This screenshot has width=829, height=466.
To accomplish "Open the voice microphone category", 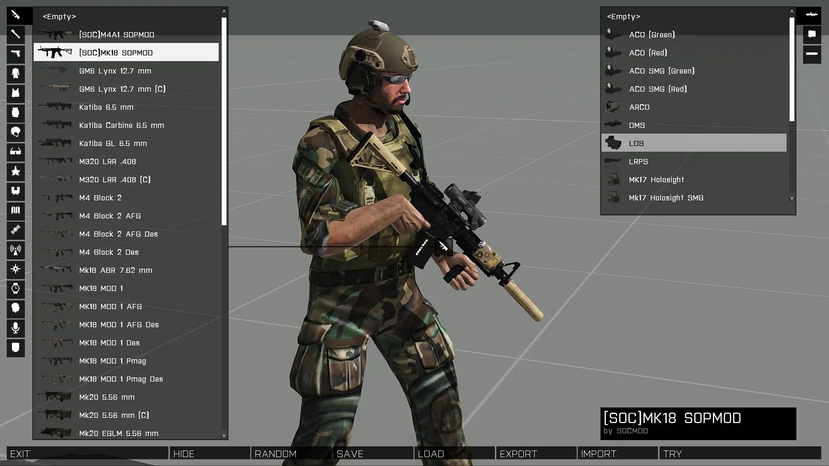I will pos(16,328).
